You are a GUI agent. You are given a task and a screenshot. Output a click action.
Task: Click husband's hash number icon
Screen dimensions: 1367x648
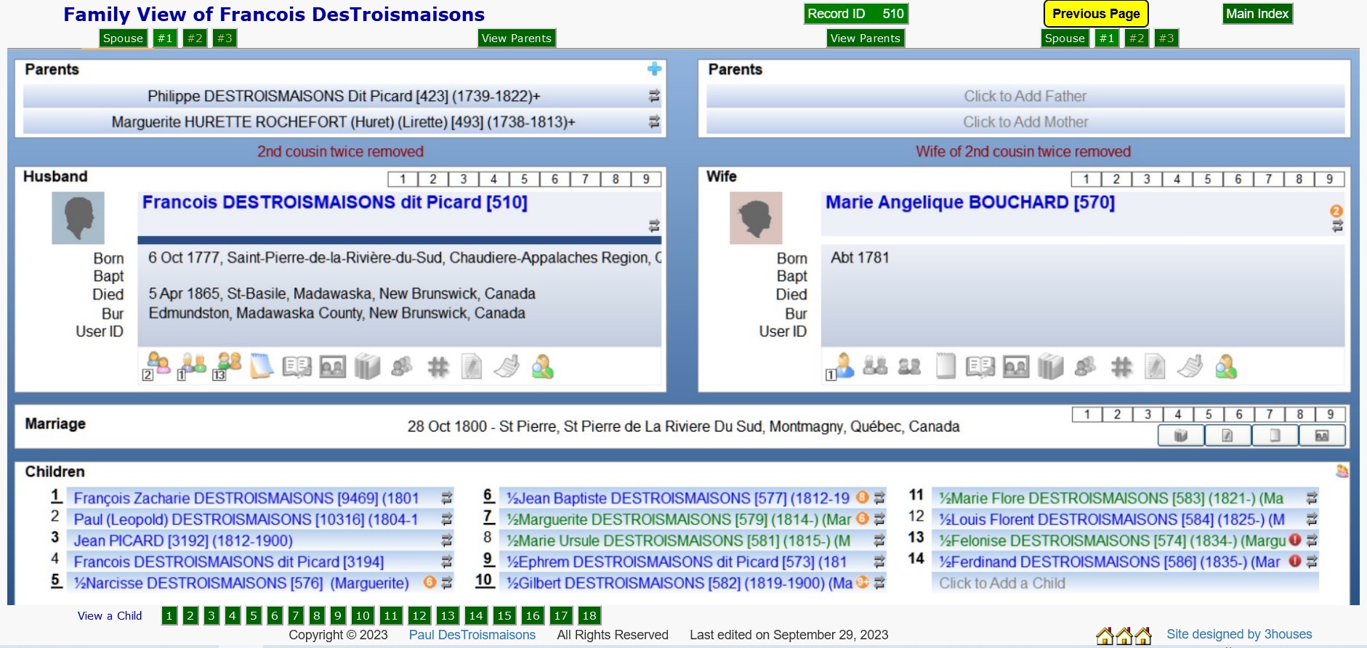[437, 367]
